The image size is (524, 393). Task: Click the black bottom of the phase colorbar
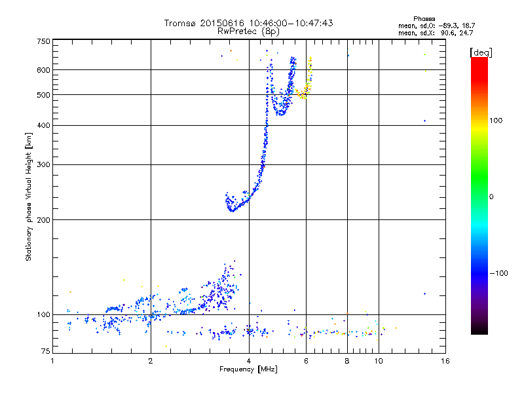click(479, 329)
